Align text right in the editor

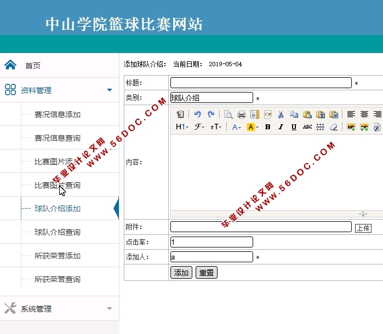(378, 114)
